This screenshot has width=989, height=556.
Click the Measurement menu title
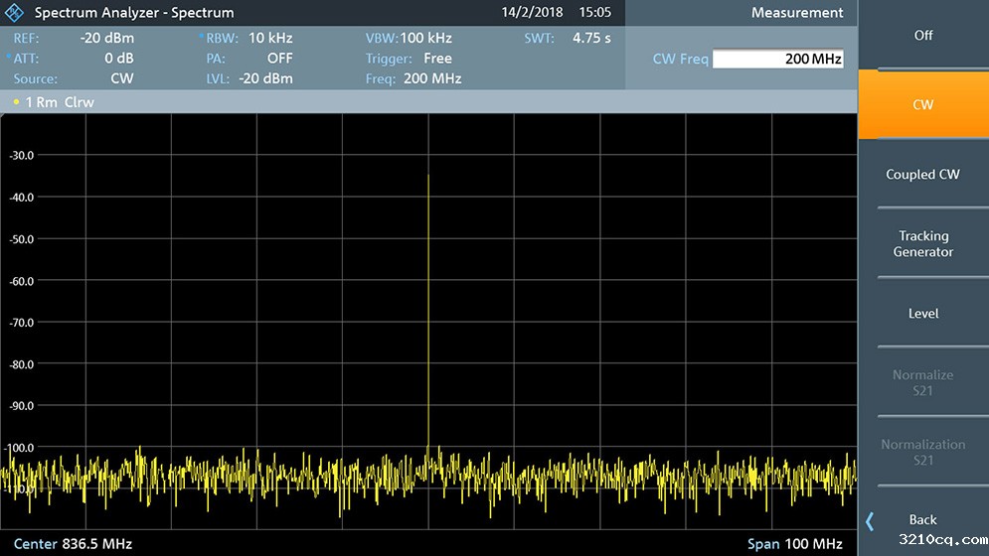pos(797,13)
